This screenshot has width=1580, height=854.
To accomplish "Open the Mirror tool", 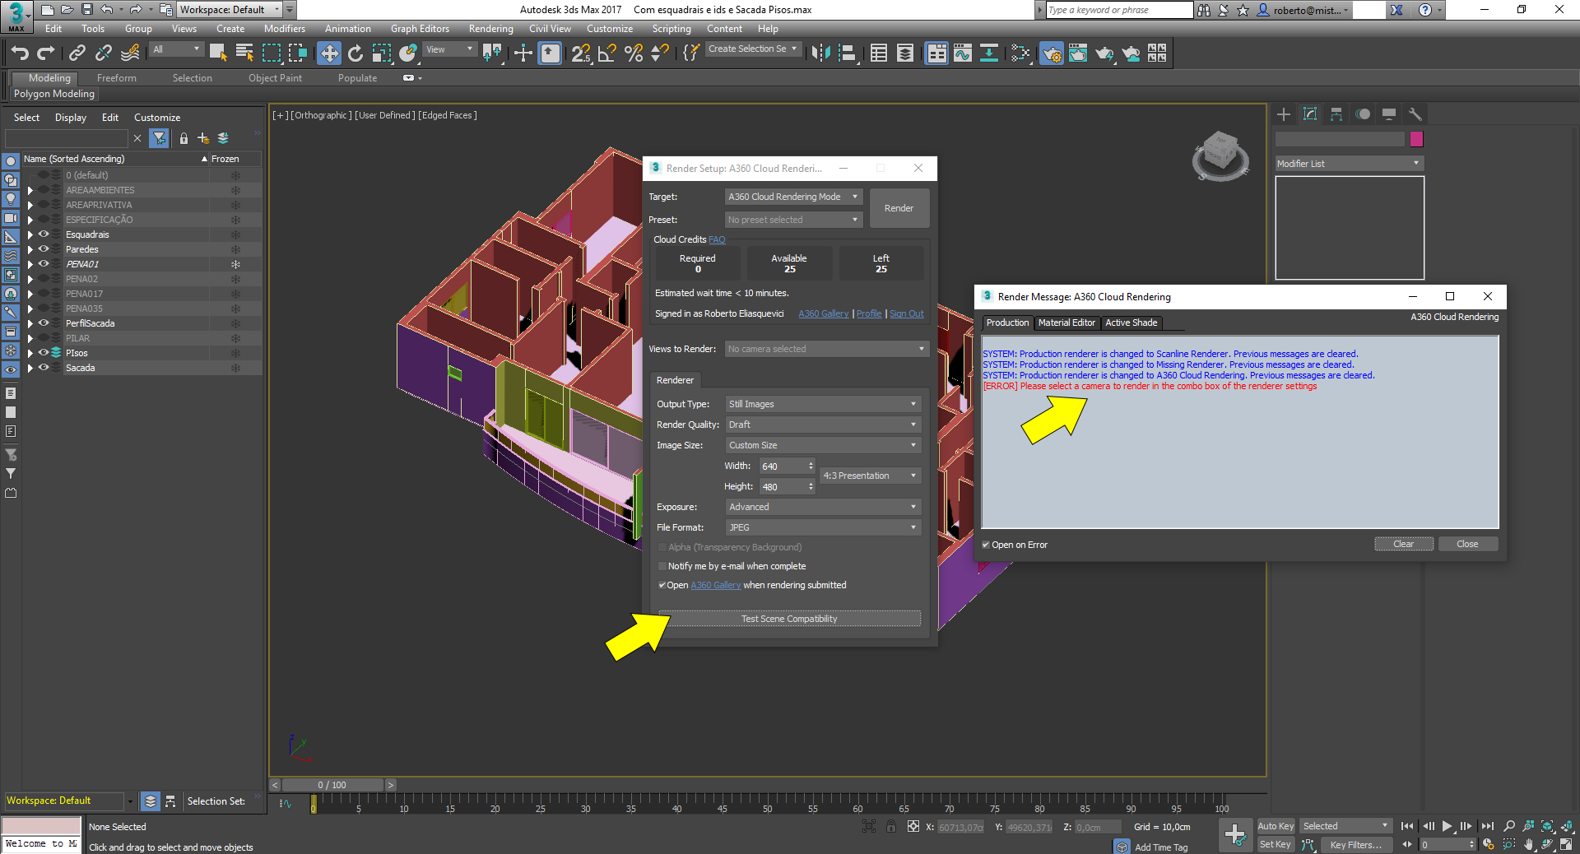I will [x=820, y=53].
